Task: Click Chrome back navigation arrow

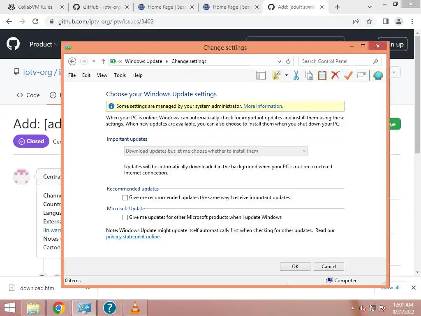Action: pyautogui.click(x=9, y=21)
